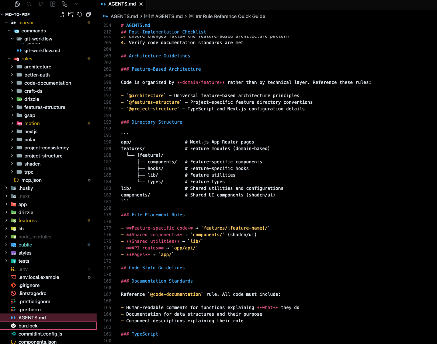Screen dimensions: 437x344
Task: Click the New File icon in explorer
Action: [62, 14]
